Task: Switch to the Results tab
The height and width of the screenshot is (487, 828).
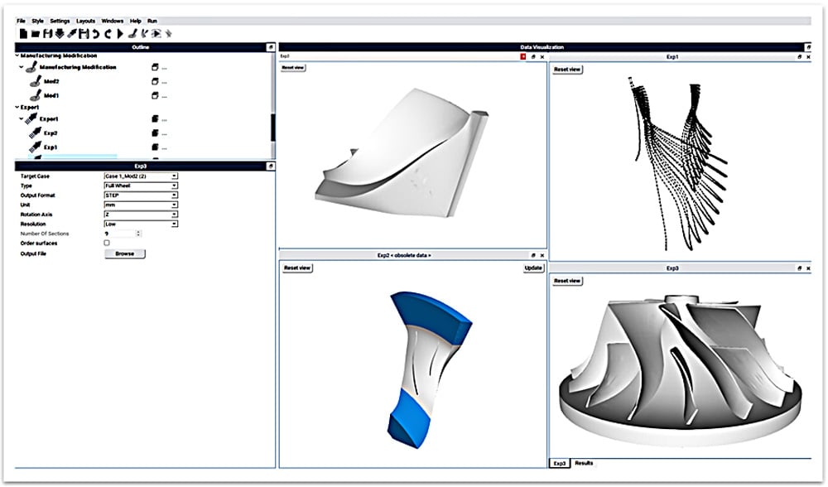Action: point(584,463)
